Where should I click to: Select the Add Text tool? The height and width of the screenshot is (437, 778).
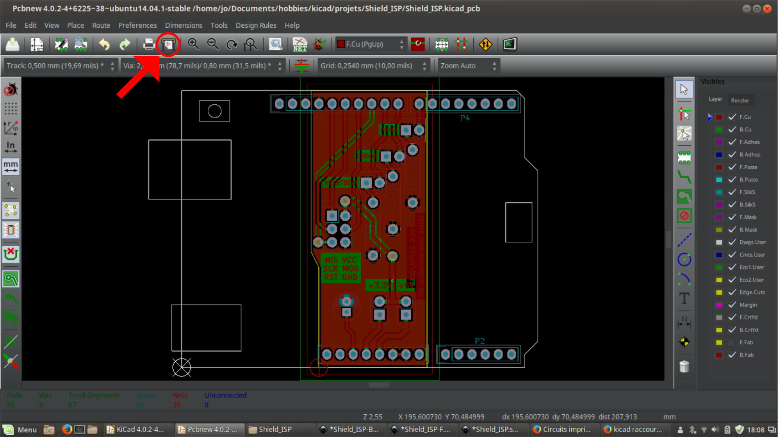click(684, 299)
